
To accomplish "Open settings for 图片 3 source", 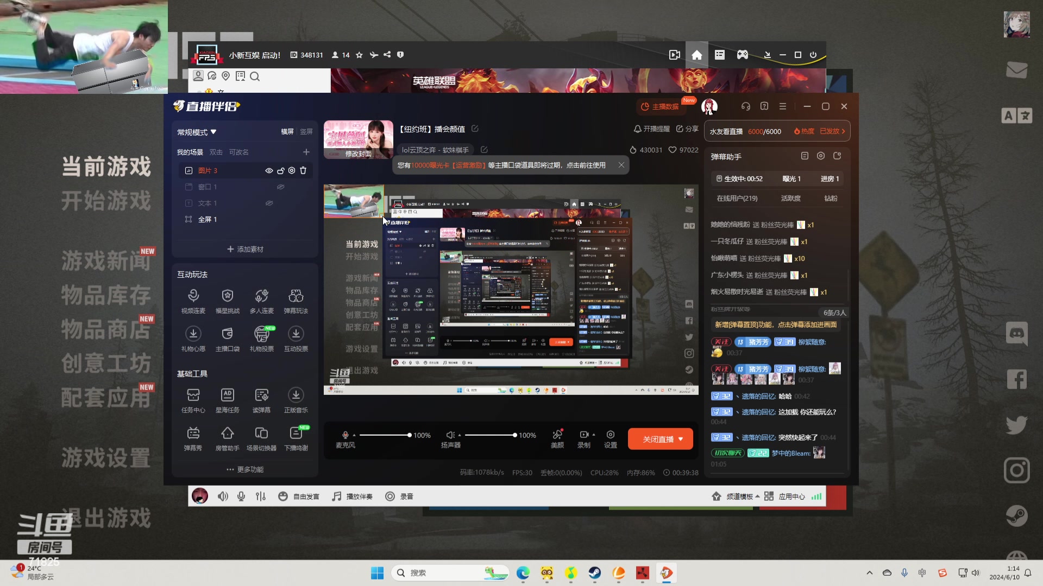I will [x=292, y=170].
